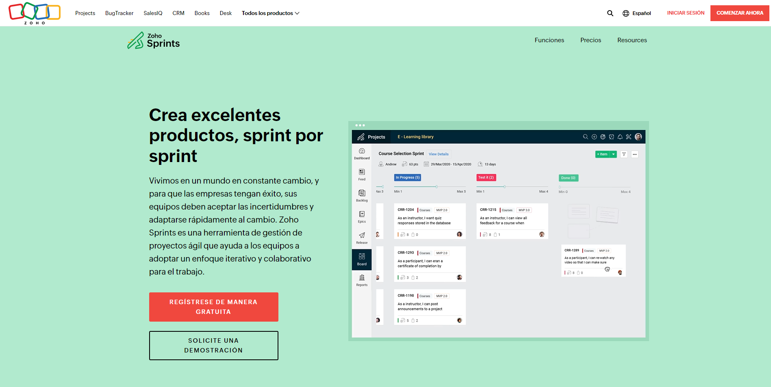This screenshot has height=387, width=771.
Task: Open SalesIQ in the top navigation
Action: pos(153,13)
